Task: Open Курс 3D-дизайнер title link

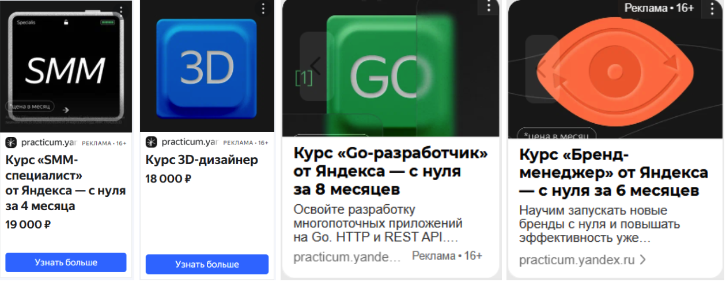Action: [x=202, y=159]
